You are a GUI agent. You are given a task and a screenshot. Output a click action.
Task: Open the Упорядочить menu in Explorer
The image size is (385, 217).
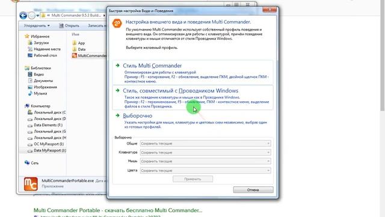coord(37,25)
